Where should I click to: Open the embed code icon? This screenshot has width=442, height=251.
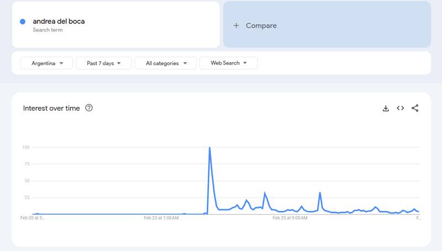[401, 108]
